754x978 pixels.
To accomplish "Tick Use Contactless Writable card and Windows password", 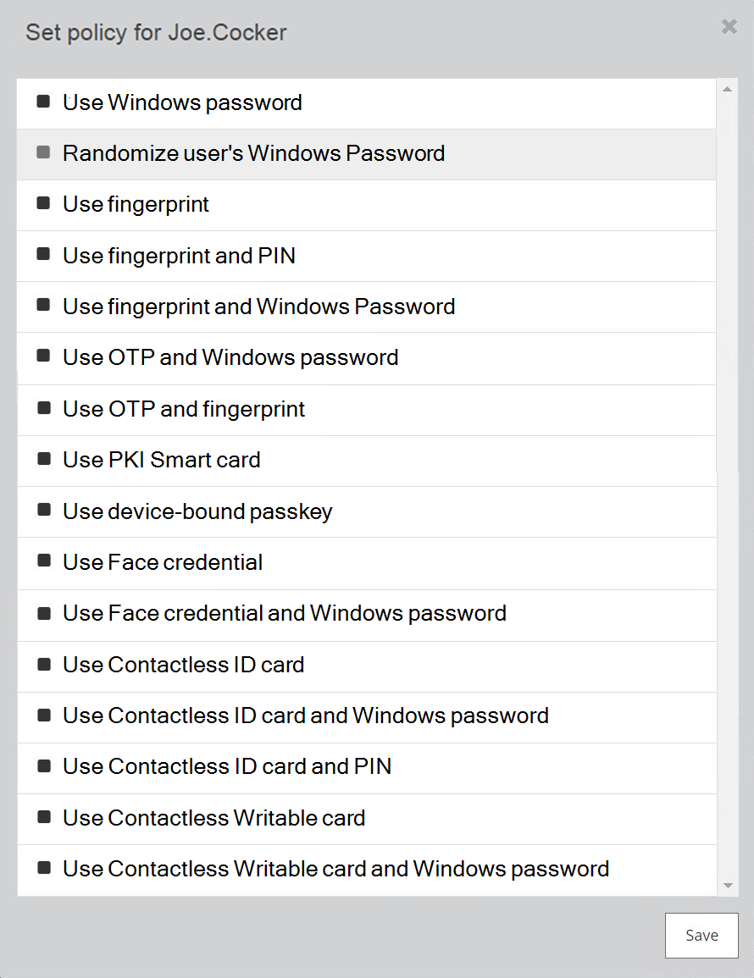I will [x=43, y=869].
